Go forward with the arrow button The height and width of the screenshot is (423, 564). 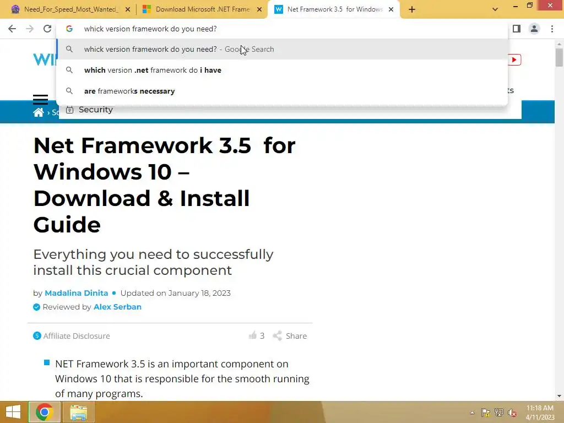click(30, 29)
